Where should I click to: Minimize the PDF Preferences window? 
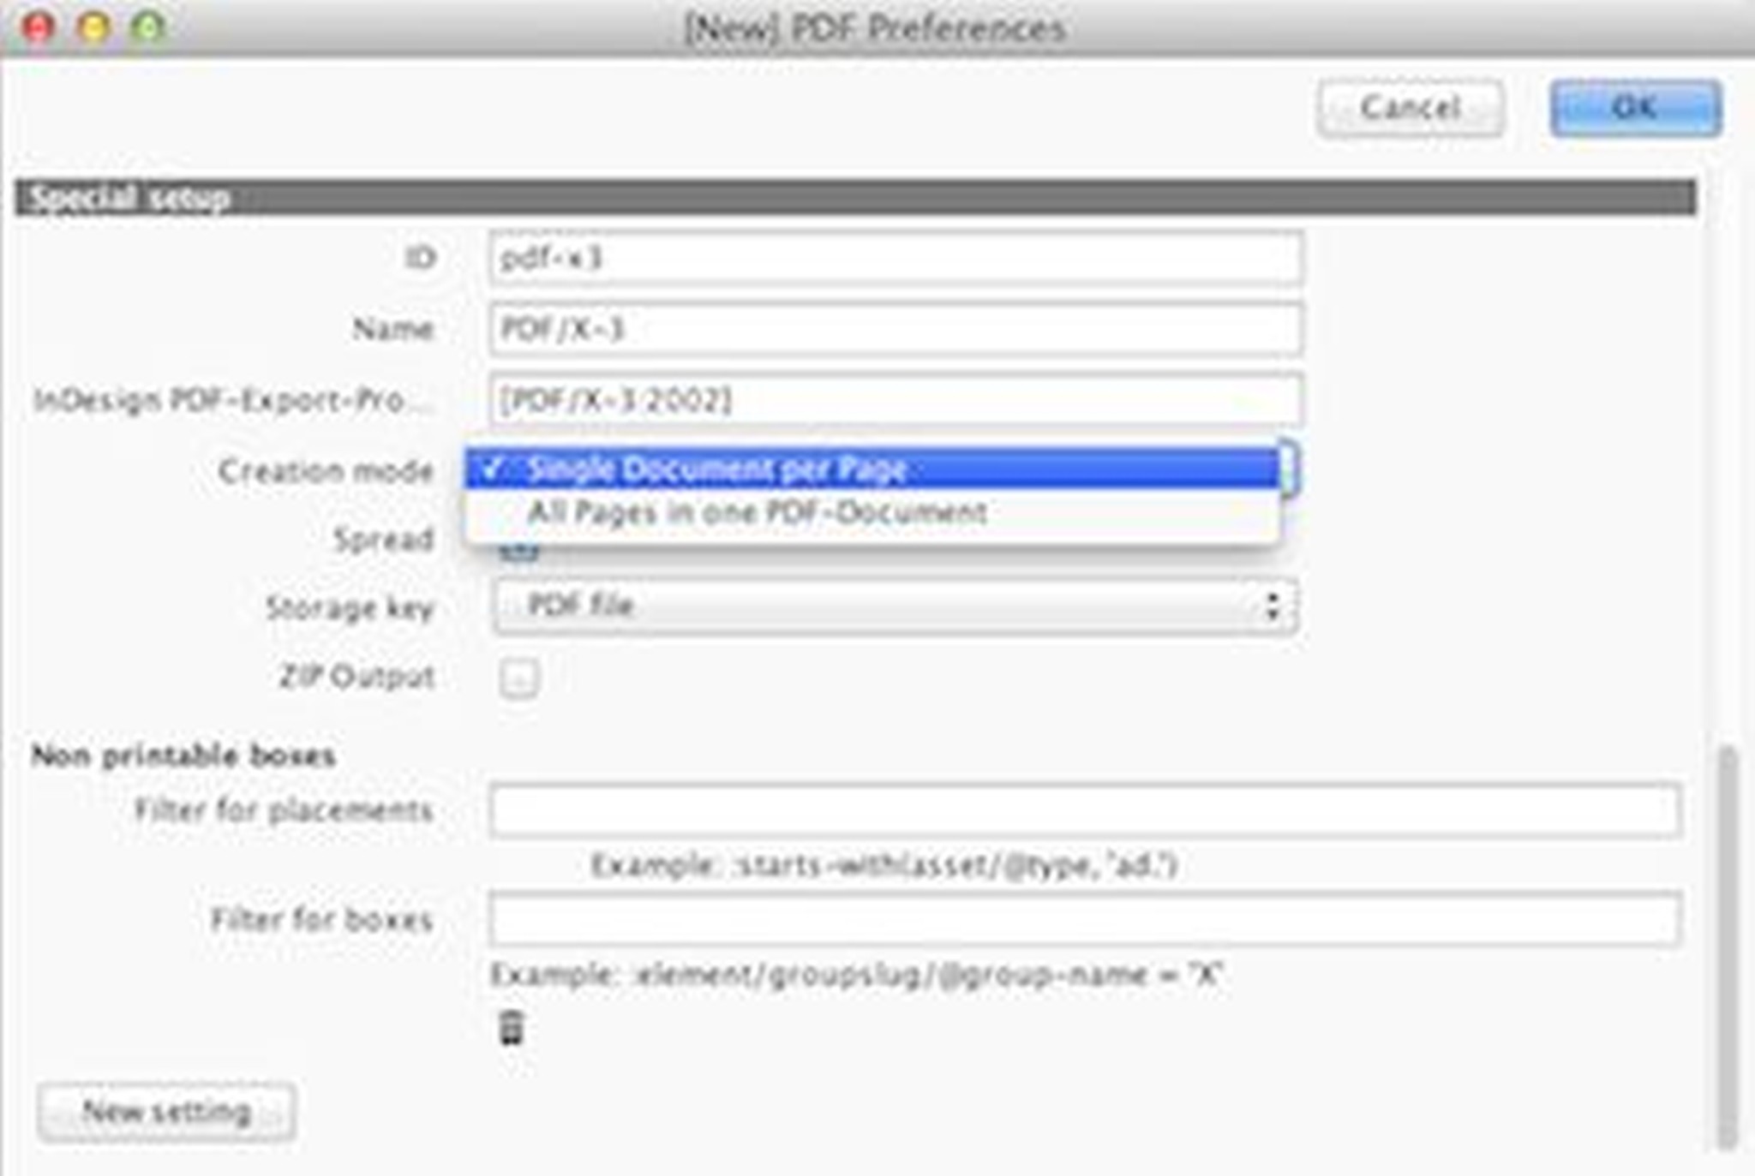pos(93,27)
